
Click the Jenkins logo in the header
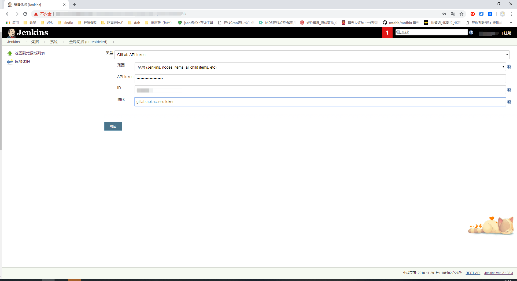point(12,32)
